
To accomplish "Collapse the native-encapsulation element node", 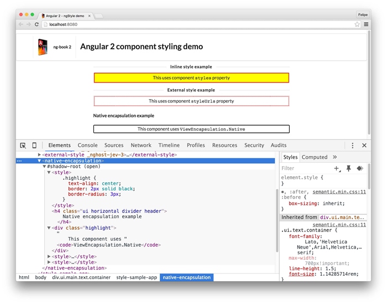I will pos(39,161).
